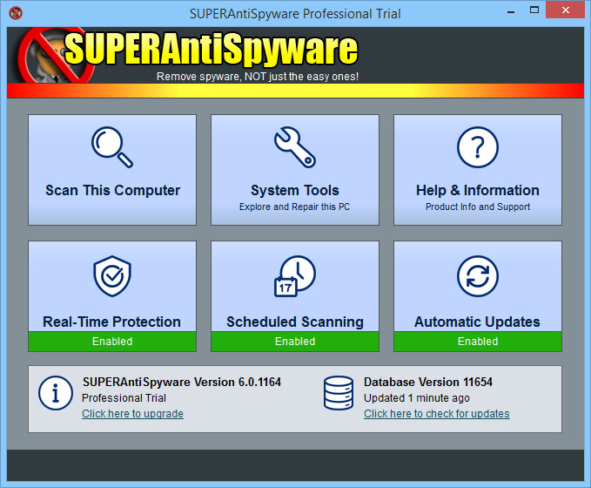
Task: Click here to check for updates link
Action: pyautogui.click(x=436, y=414)
